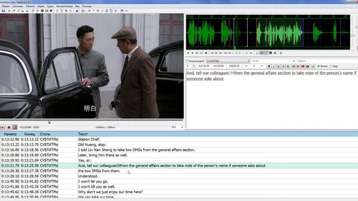Go to audio selection
This screenshot has width=358, height=201.
pos(251,53)
